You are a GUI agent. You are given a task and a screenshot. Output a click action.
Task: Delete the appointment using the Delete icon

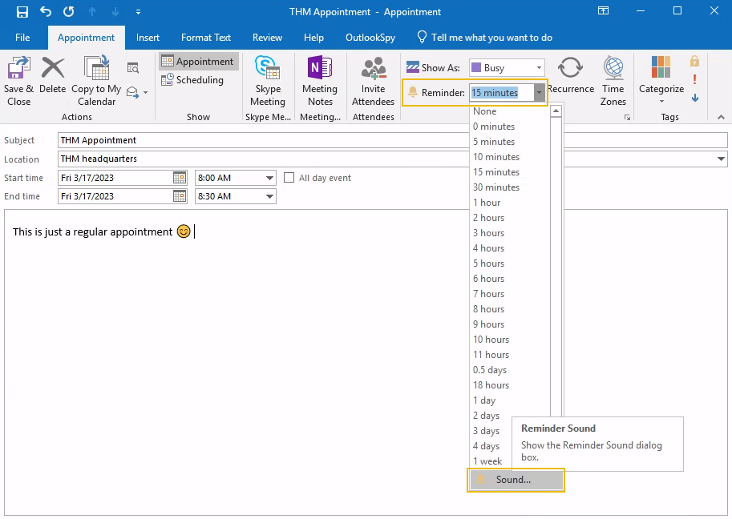pos(53,76)
